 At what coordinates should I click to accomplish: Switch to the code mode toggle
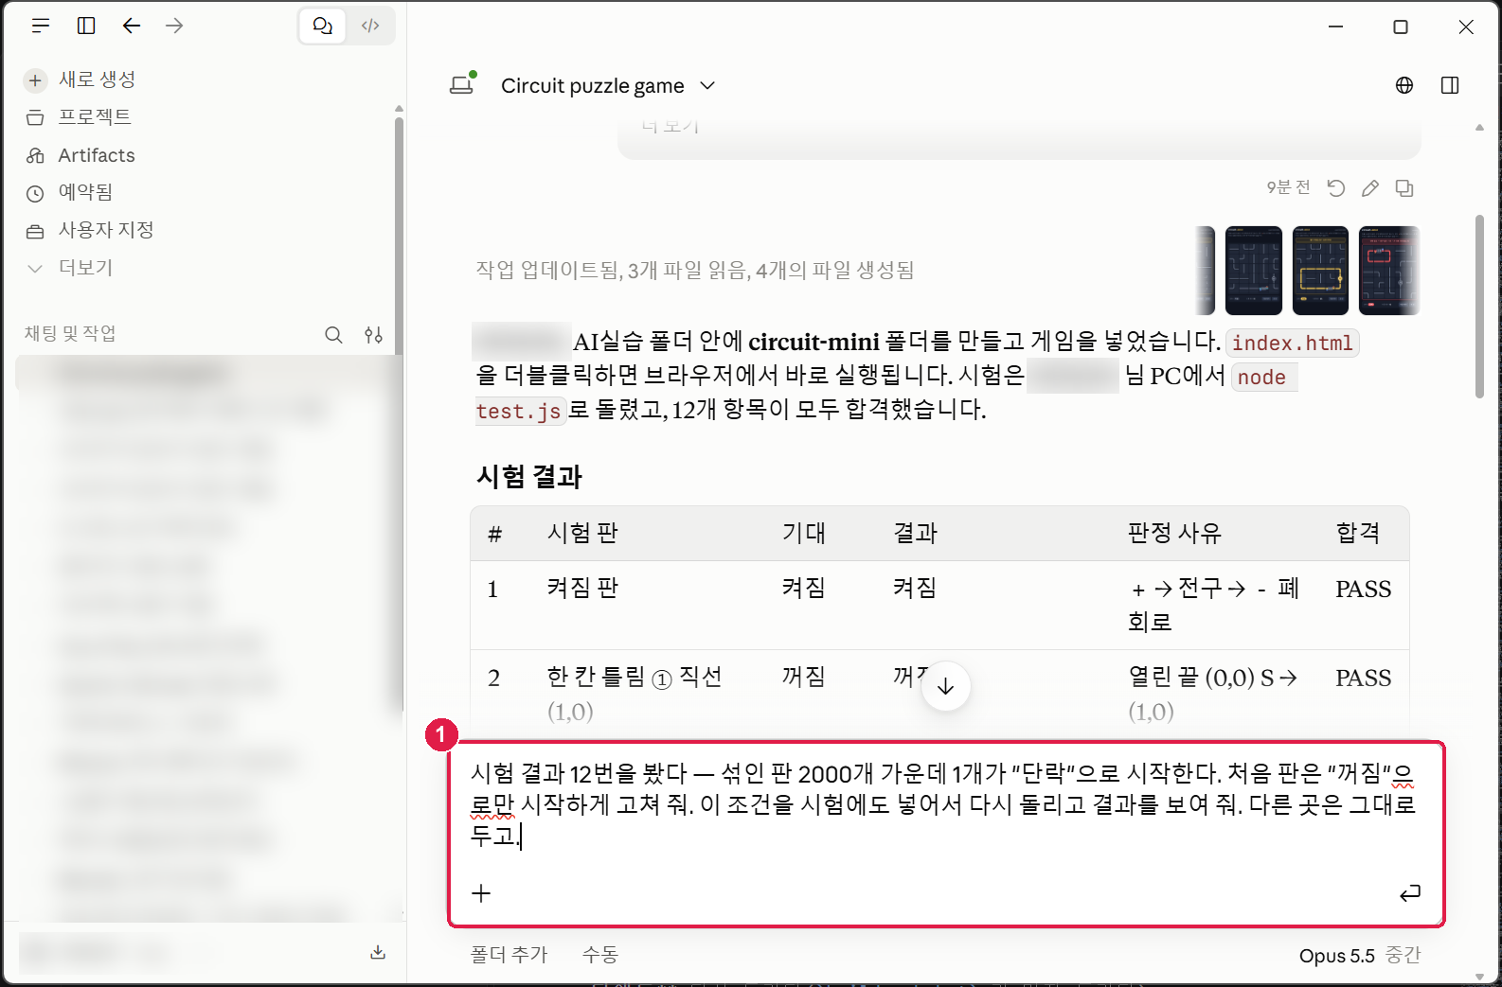point(370,26)
